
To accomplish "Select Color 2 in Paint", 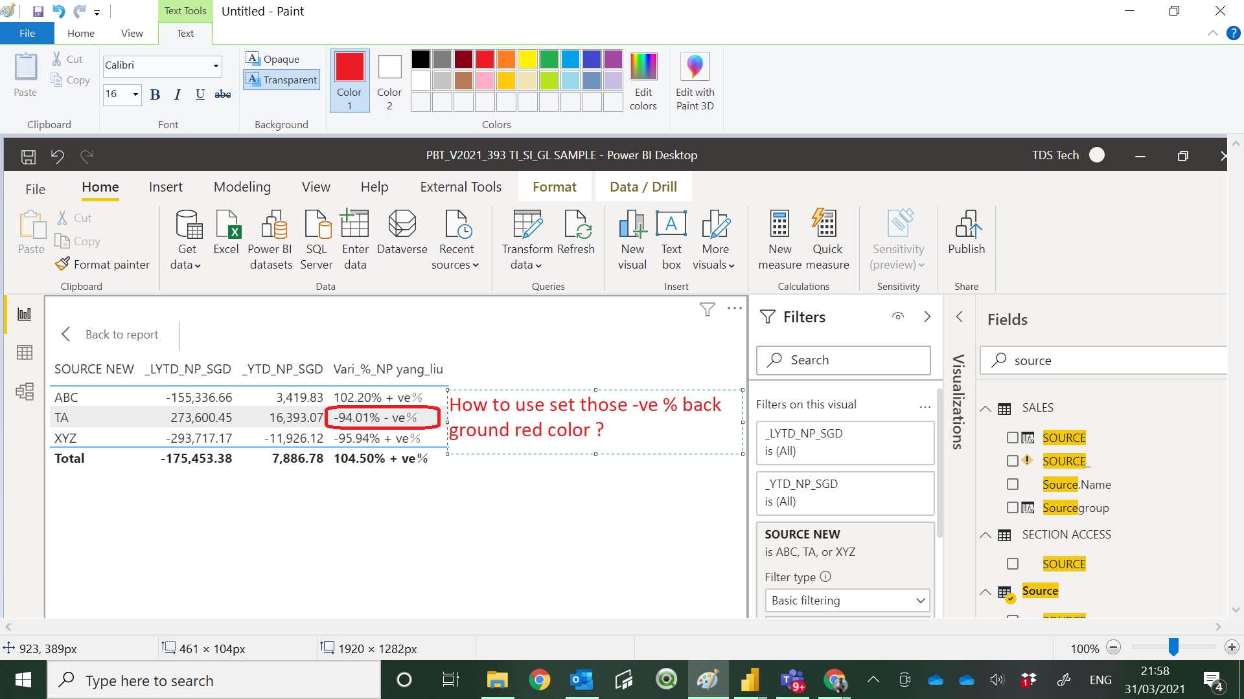I will coord(389,81).
